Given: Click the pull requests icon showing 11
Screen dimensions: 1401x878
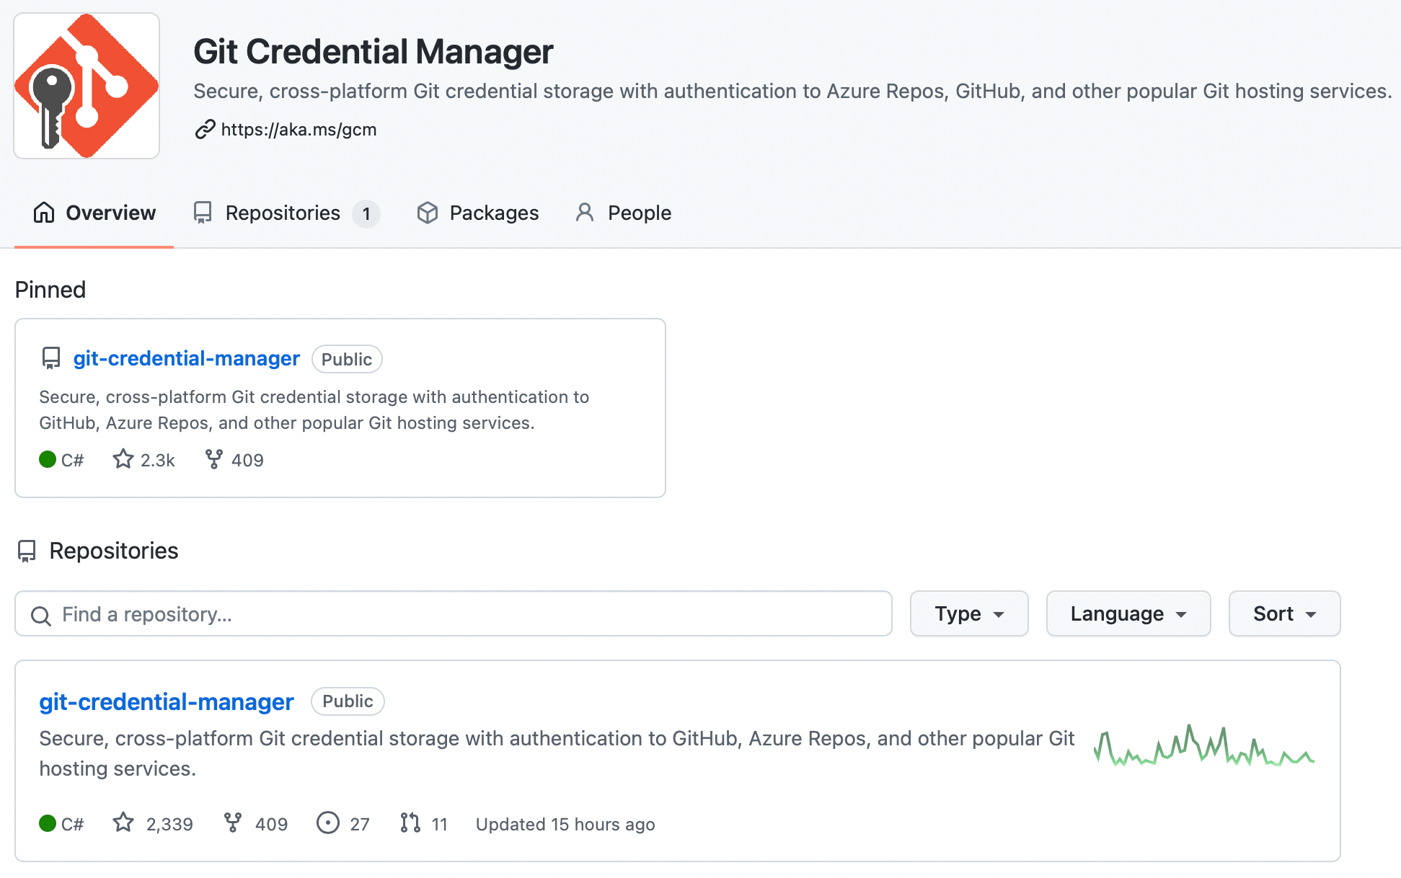Looking at the screenshot, I should [410, 822].
